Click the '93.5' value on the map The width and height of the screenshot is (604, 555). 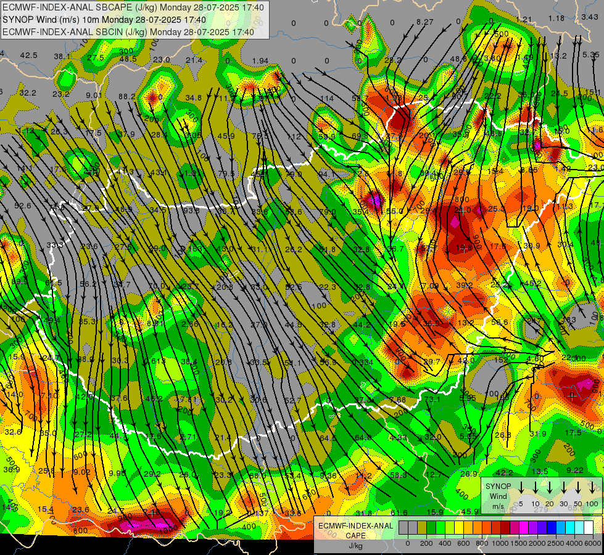tap(191, 211)
